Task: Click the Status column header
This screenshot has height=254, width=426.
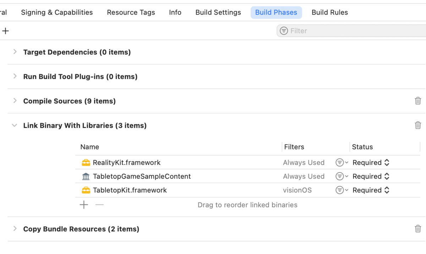Action: coord(362,147)
